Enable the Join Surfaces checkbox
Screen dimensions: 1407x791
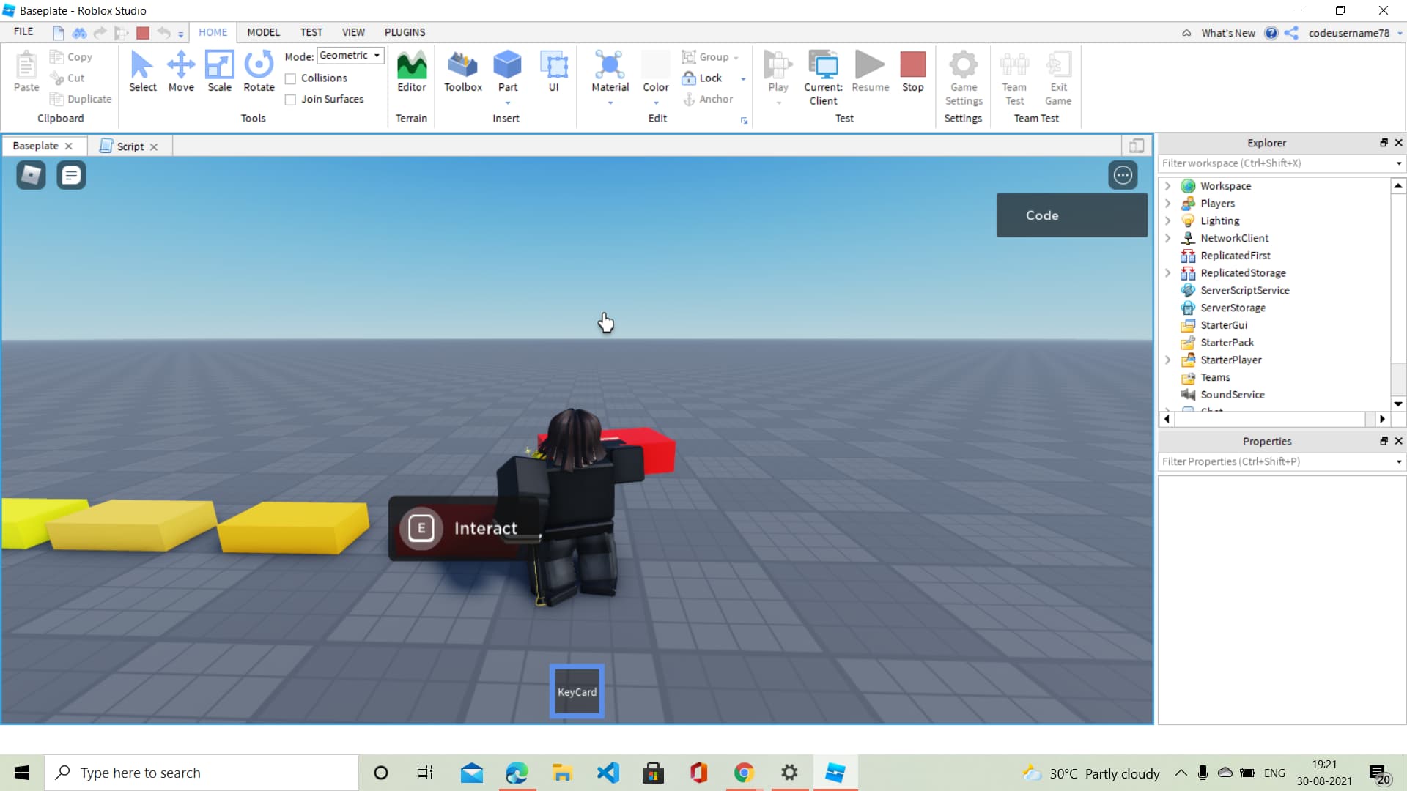point(290,100)
